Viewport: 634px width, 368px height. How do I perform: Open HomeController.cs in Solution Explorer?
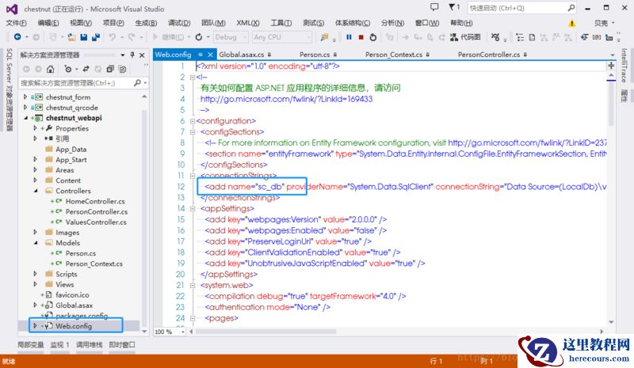[x=95, y=202]
